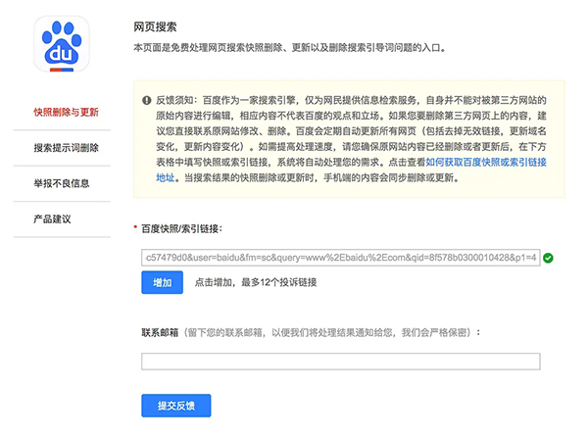
Task: Click the 百度快照/索引链接 field label
Action: coord(181,228)
